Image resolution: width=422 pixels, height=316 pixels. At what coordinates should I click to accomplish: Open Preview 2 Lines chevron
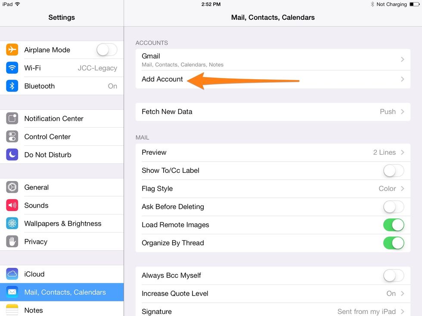pyautogui.click(x=402, y=153)
